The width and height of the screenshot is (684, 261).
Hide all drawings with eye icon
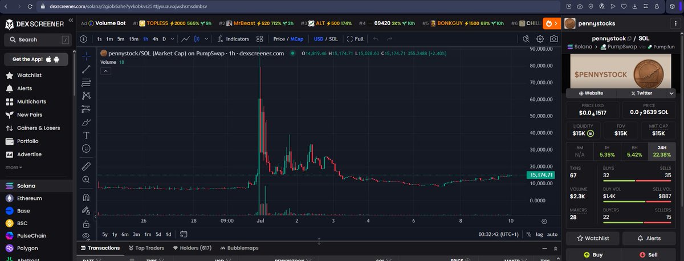pos(86,235)
